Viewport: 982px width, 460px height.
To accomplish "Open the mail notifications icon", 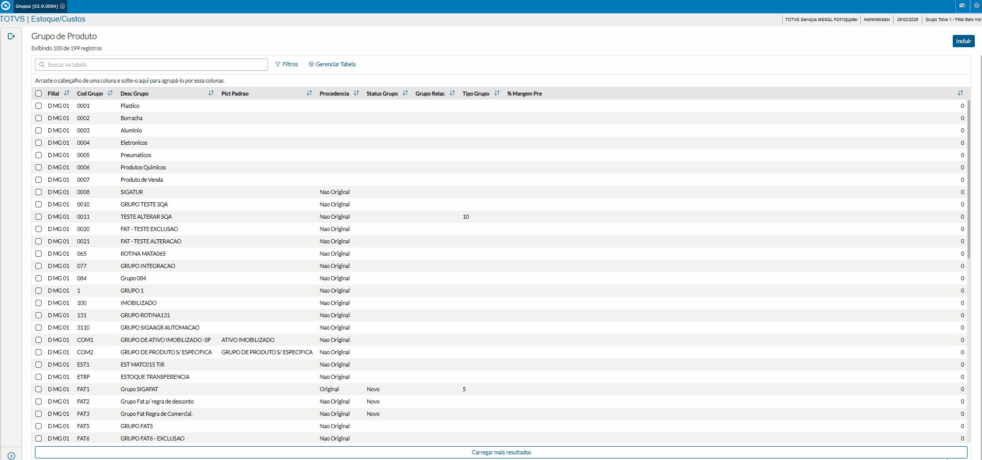I will (962, 6).
